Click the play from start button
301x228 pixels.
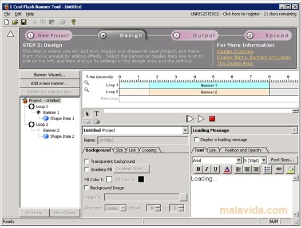click(189, 119)
